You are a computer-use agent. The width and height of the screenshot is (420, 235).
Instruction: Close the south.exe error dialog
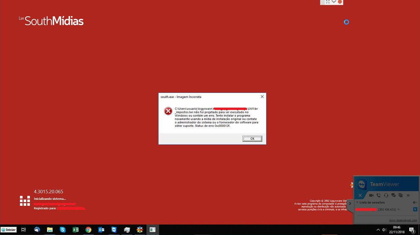click(262, 97)
